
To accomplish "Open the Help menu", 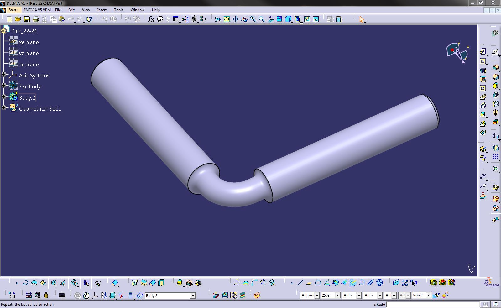I will pos(156,10).
